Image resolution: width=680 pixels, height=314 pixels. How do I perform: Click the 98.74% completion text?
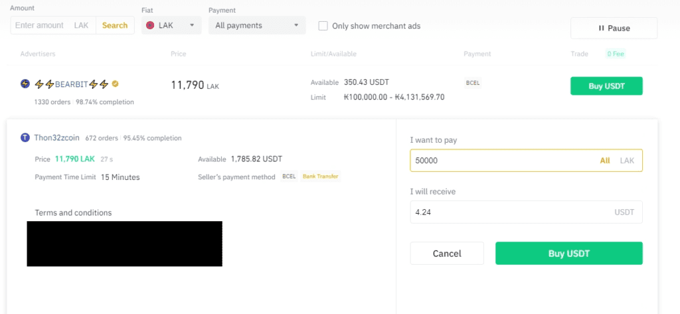pyautogui.click(x=104, y=102)
